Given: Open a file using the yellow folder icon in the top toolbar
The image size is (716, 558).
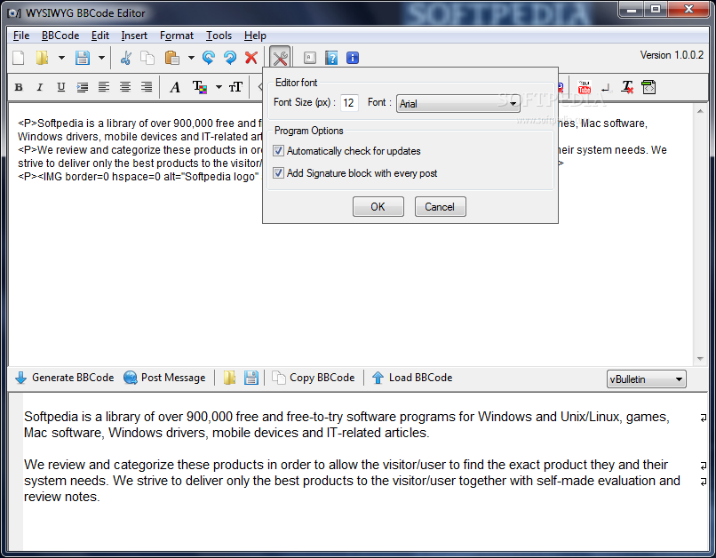Looking at the screenshot, I should pyautogui.click(x=42, y=58).
